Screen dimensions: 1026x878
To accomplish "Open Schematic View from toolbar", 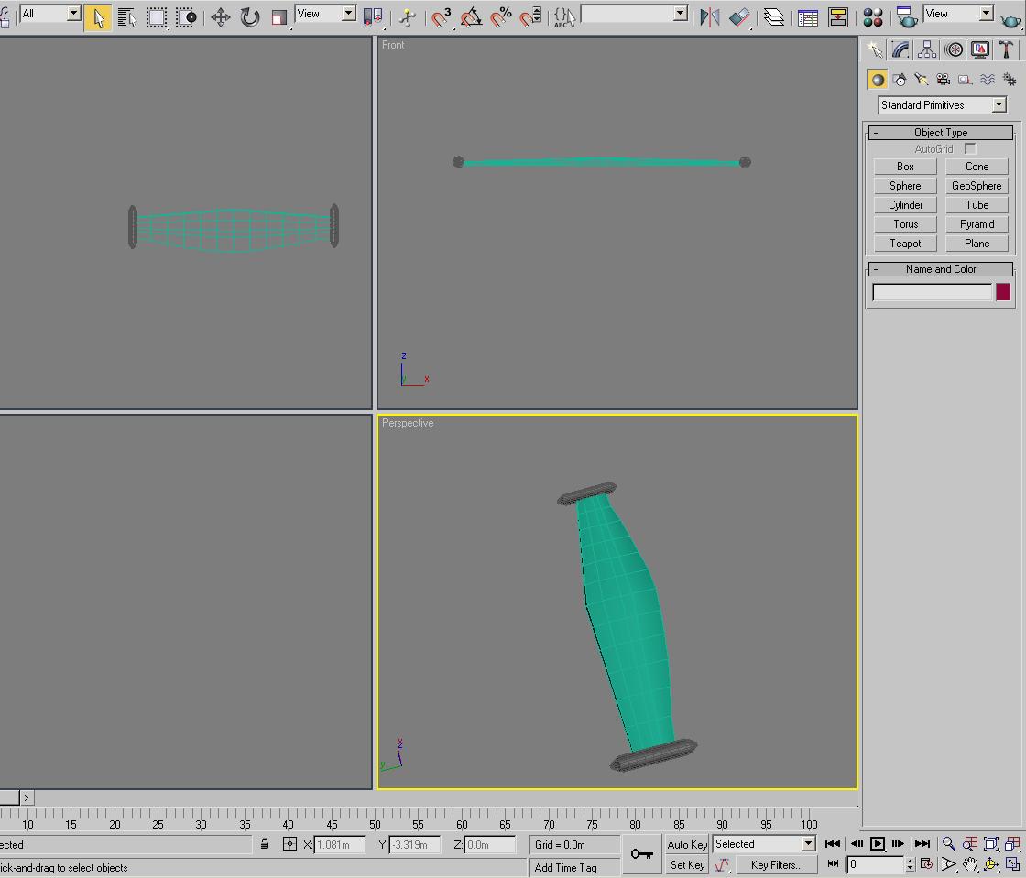I will (x=837, y=17).
